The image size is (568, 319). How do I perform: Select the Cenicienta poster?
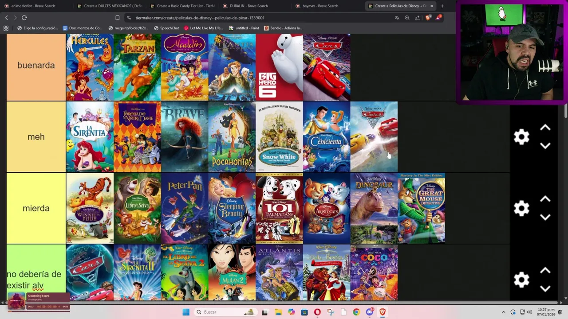(x=327, y=137)
